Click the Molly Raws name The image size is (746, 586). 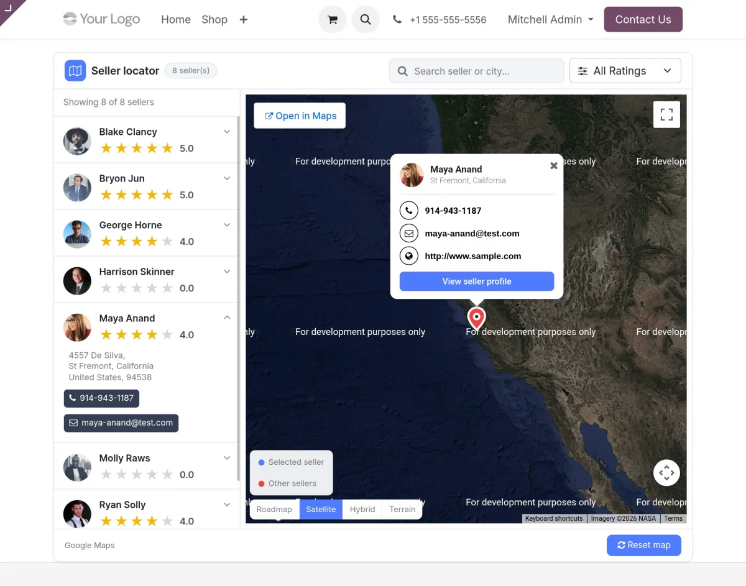click(x=125, y=458)
